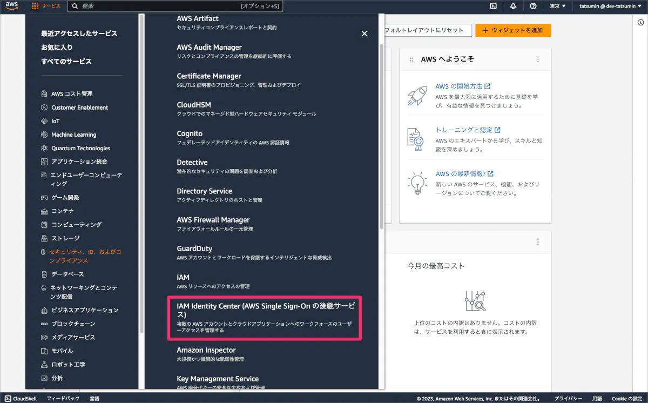Image resolution: width=648 pixels, height=403 pixels.
Task: Click the 検索 search field
Action: [175, 6]
